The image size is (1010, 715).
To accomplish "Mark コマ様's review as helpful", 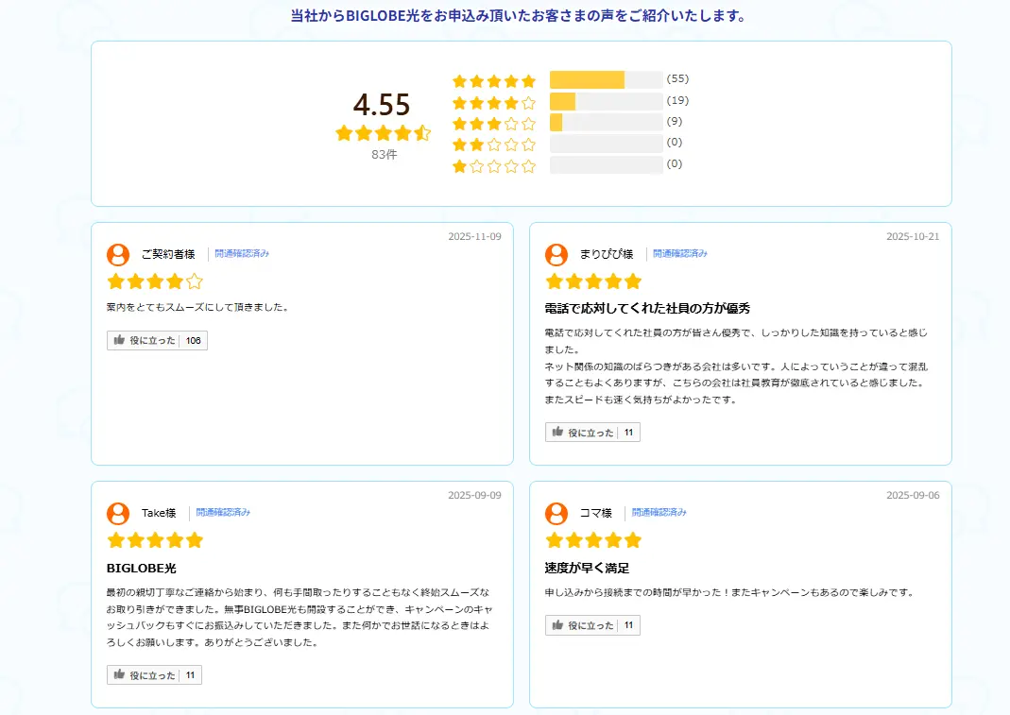I will [592, 625].
